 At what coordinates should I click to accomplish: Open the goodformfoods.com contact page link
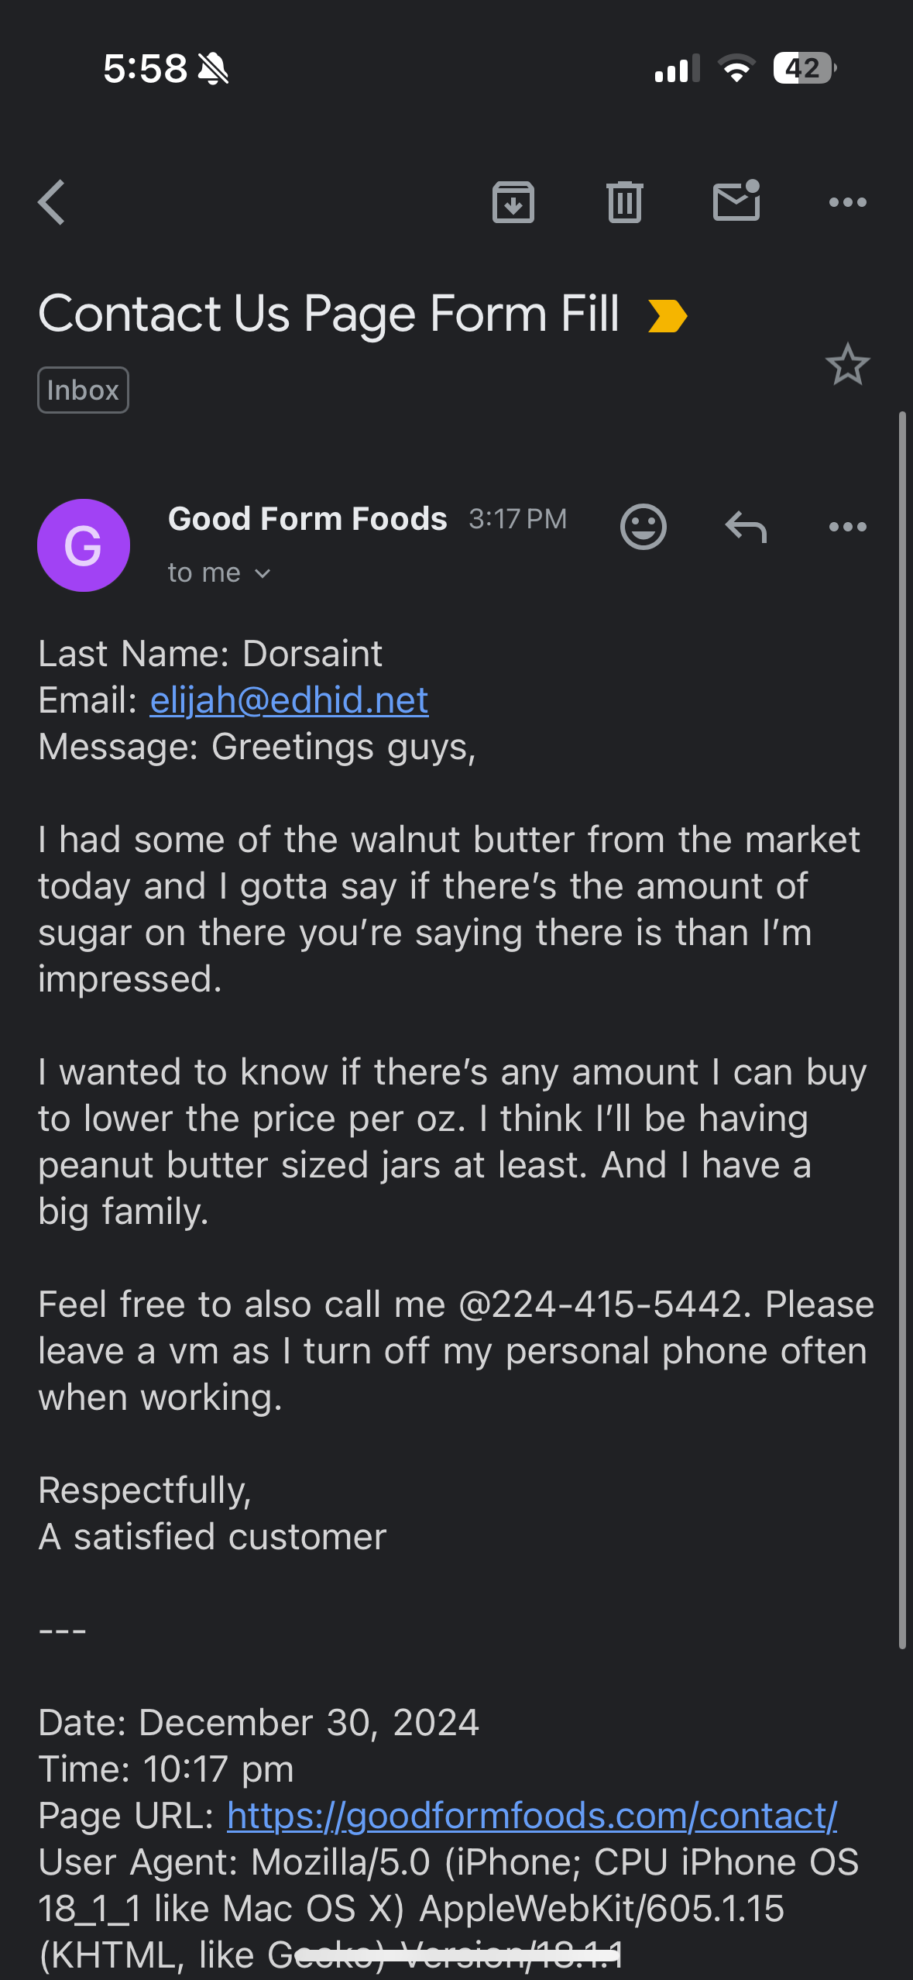pyautogui.click(x=532, y=1816)
